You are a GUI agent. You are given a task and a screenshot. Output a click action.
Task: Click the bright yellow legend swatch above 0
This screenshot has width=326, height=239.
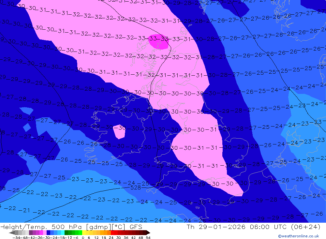84,233
